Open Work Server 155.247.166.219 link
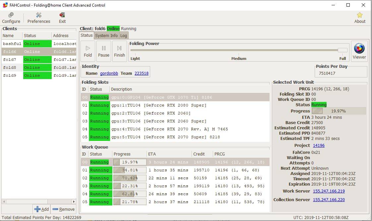372x221 pixels. pyautogui.click(x=329, y=191)
